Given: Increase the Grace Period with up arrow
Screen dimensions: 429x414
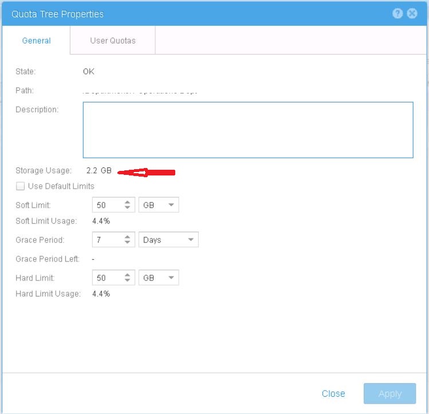Looking at the screenshot, I should pos(127,237).
